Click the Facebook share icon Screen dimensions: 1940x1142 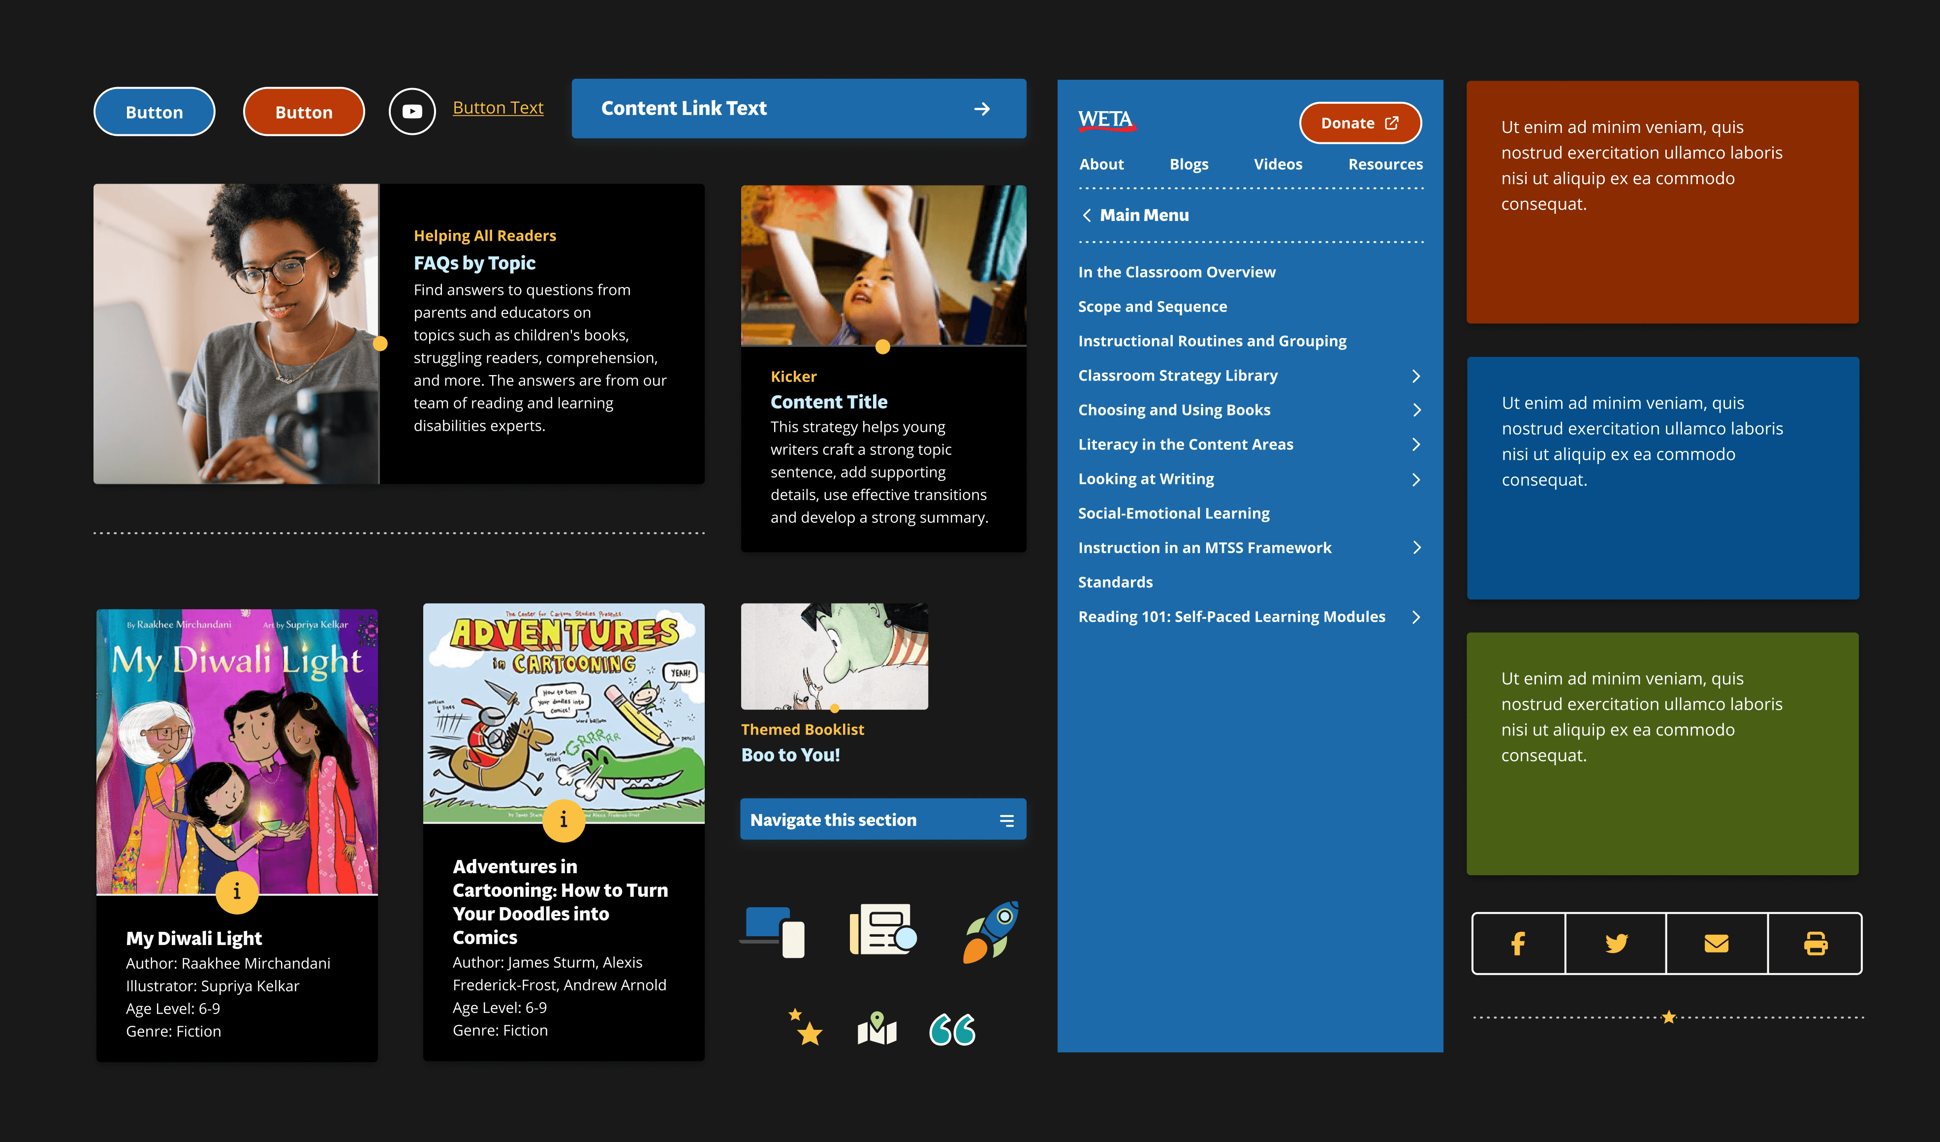[1518, 943]
